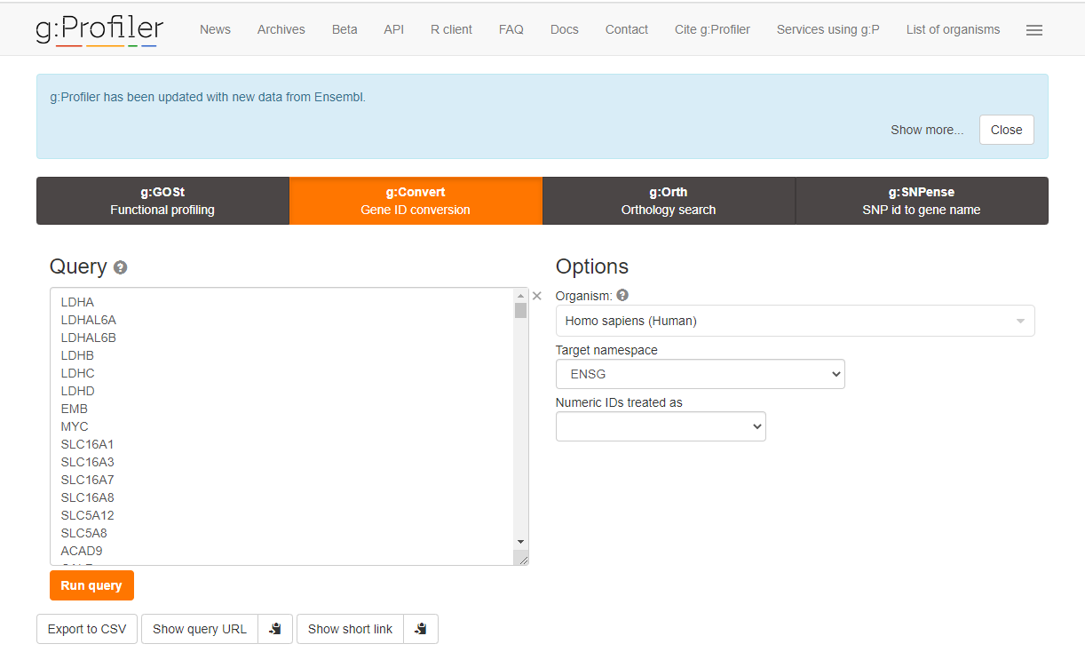Click LDHAL6B in the query list
Image resolution: width=1085 pixels, height=652 pixels.
88,338
